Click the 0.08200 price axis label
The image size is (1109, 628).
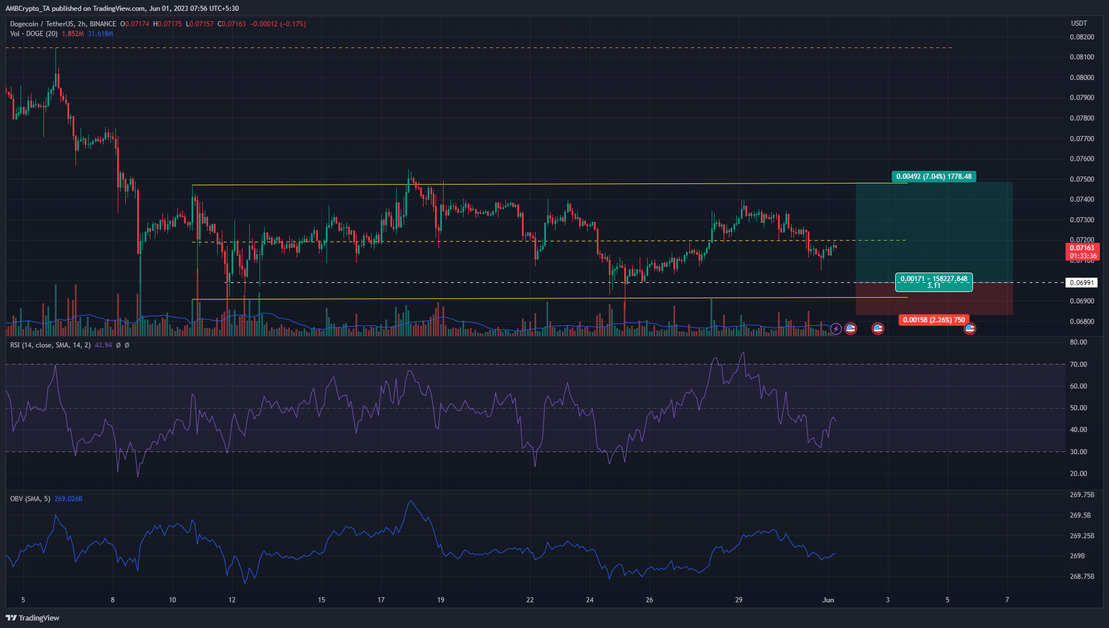pyautogui.click(x=1082, y=37)
